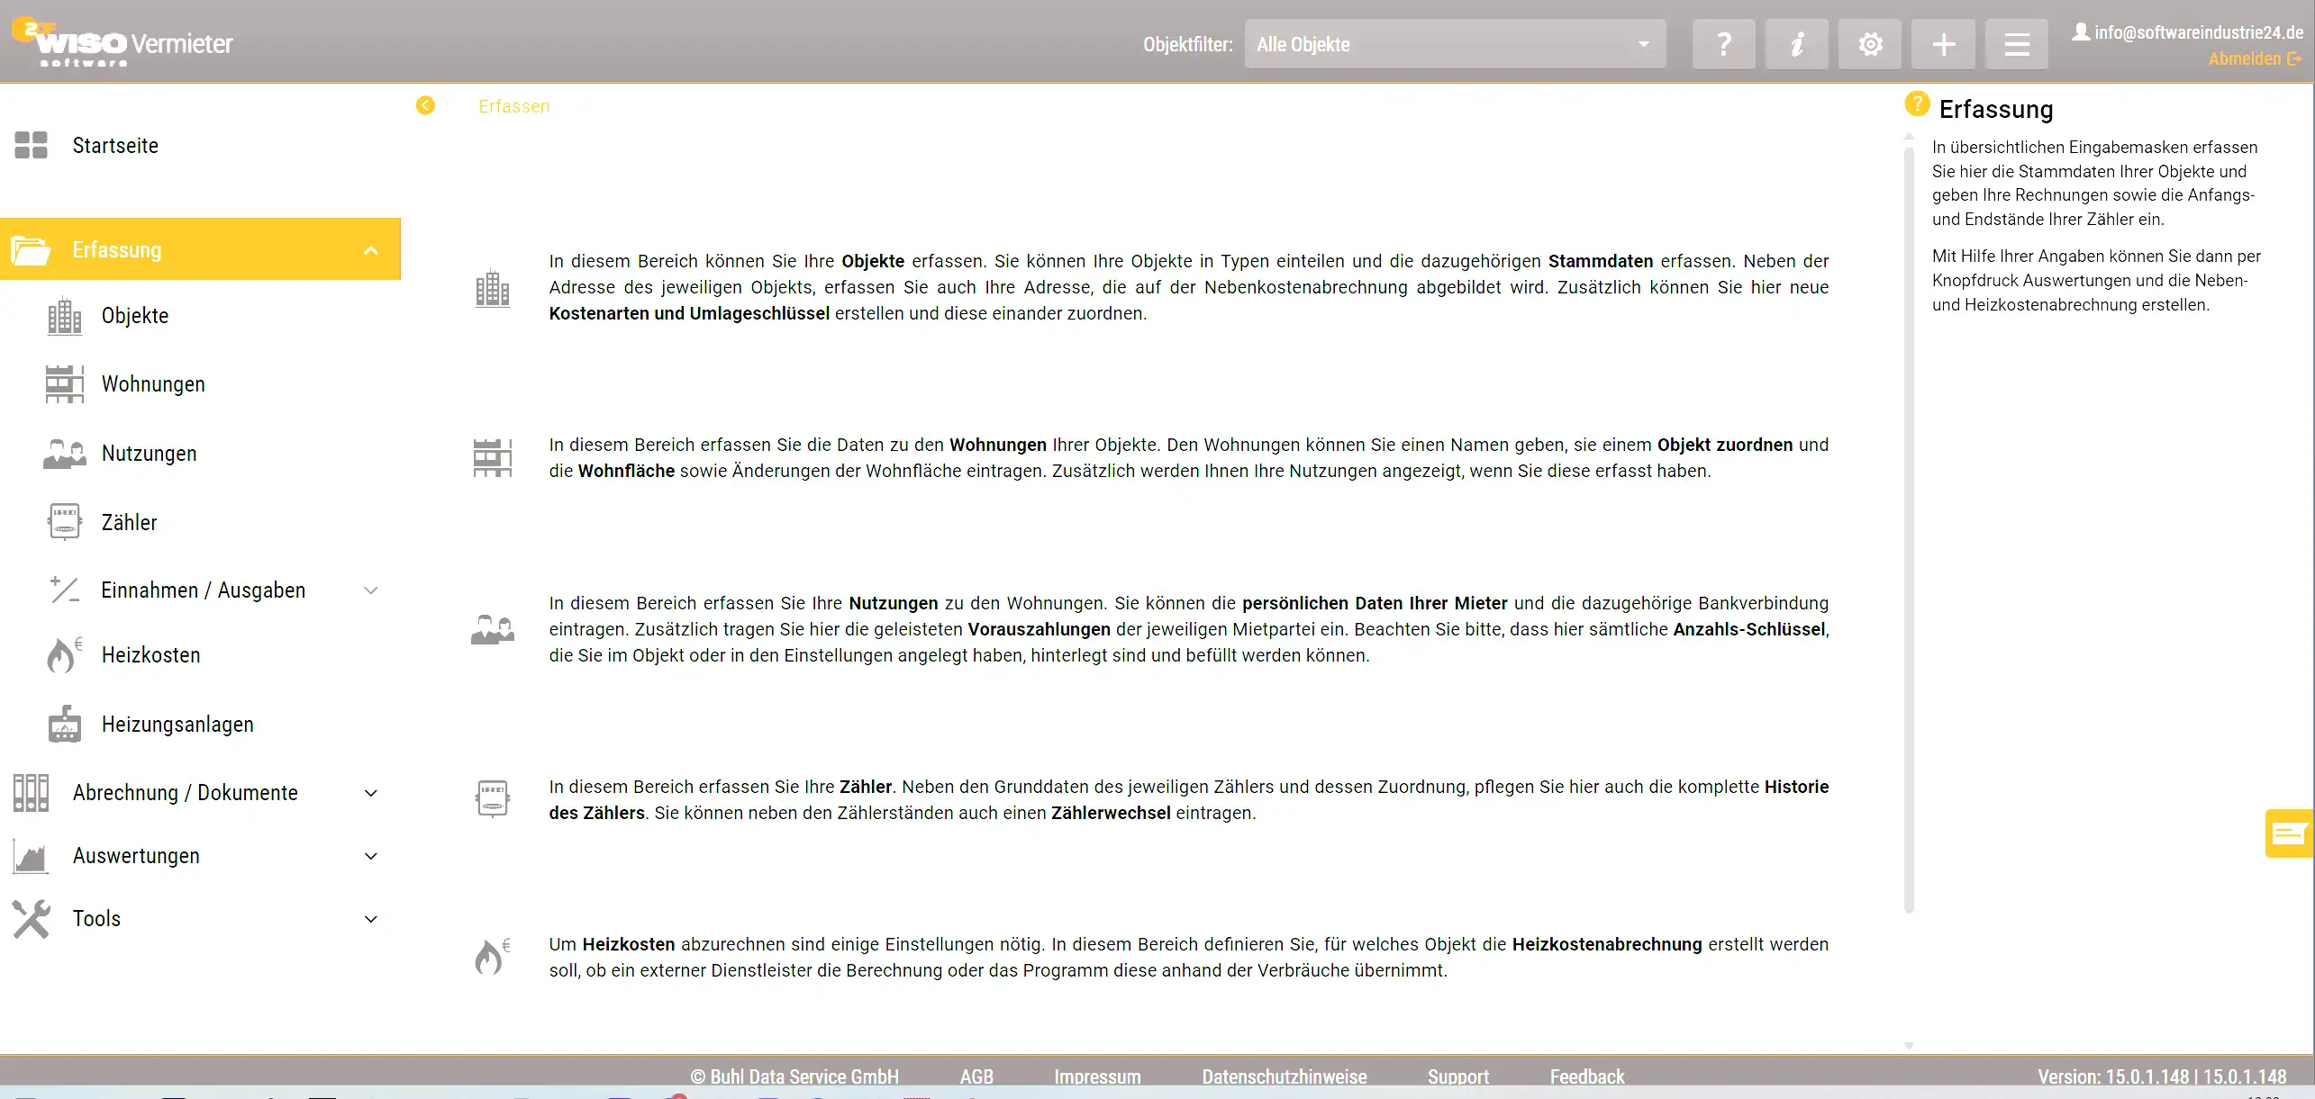Click the question mark help button
This screenshot has height=1099, width=2315.
[x=1723, y=44]
